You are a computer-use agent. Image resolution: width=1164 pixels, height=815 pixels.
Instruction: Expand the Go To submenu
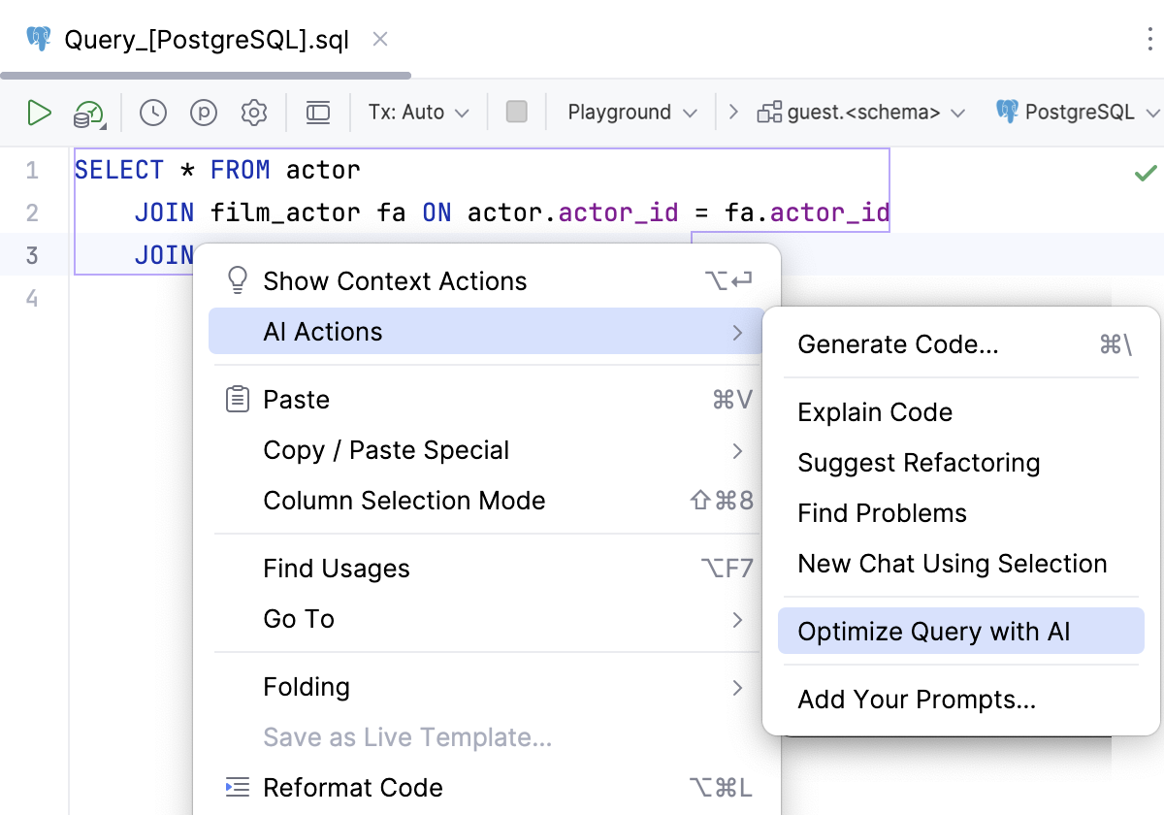tap(738, 619)
